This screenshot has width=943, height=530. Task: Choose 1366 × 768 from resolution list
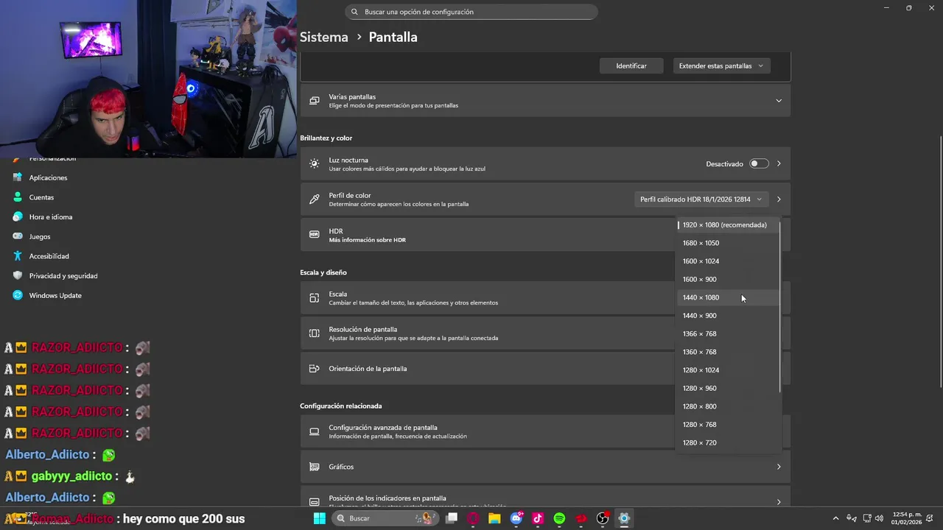click(727, 333)
